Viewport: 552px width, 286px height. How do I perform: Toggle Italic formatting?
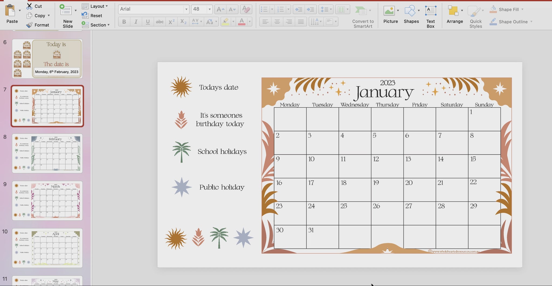[x=136, y=22]
